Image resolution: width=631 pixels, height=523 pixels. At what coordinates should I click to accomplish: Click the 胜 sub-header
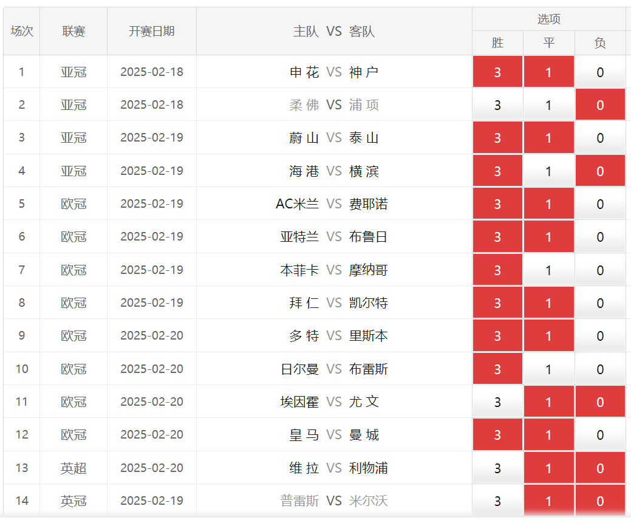(x=497, y=43)
